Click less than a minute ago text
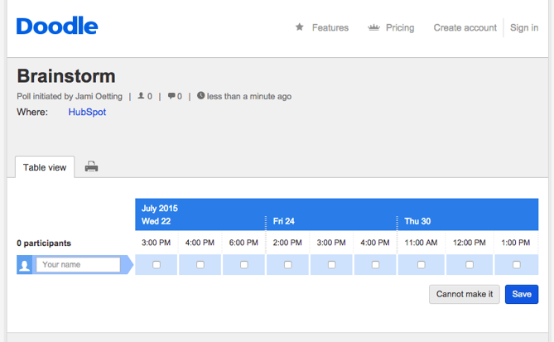The image size is (554, 342). [249, 96]
